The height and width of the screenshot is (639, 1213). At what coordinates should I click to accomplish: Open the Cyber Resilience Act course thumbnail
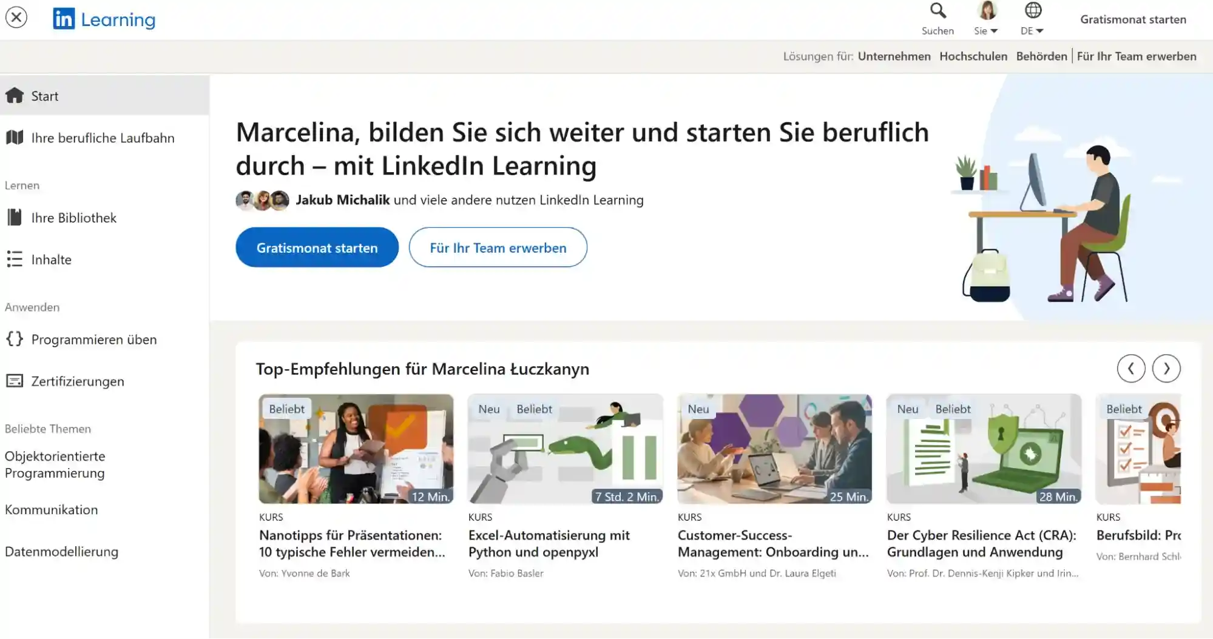pyautogui.click(x=984, y=449)
